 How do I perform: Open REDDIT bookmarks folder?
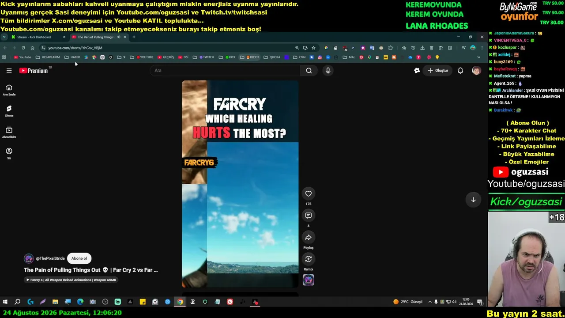[250, 57]
